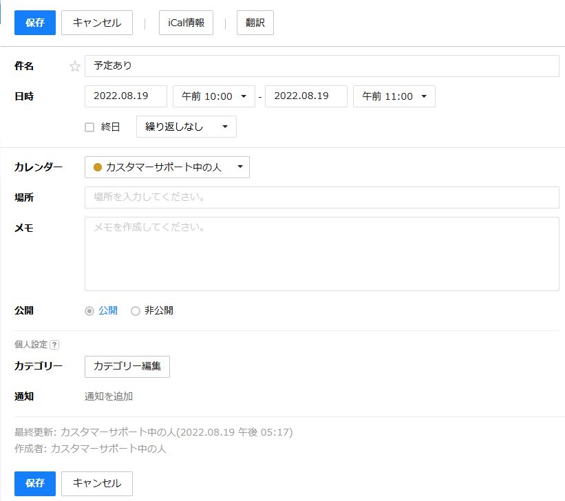Select the 公開 radio button
Image resolution: width=565 pixels, height=501 pixels.
[x=89, y=311]
